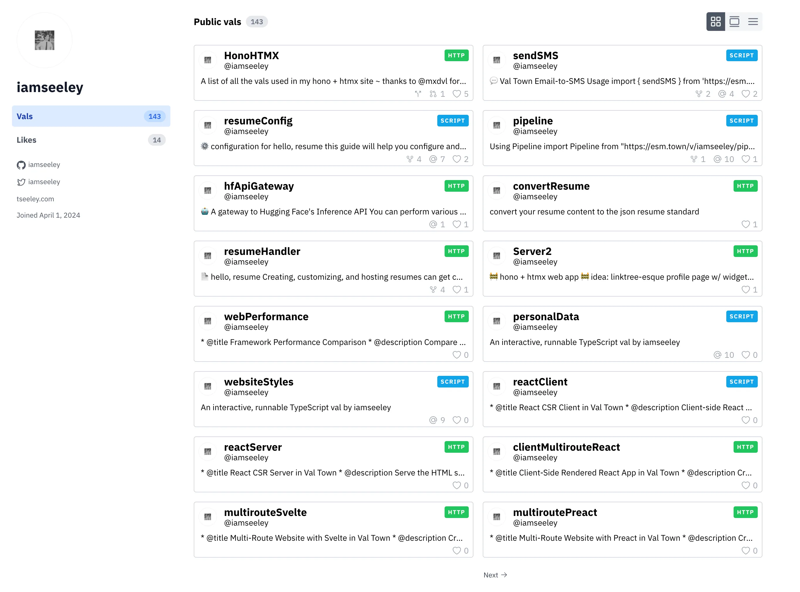Like the sendSMS val via its heart icon
The image size is (800, 592).
(x=746, y=94)
